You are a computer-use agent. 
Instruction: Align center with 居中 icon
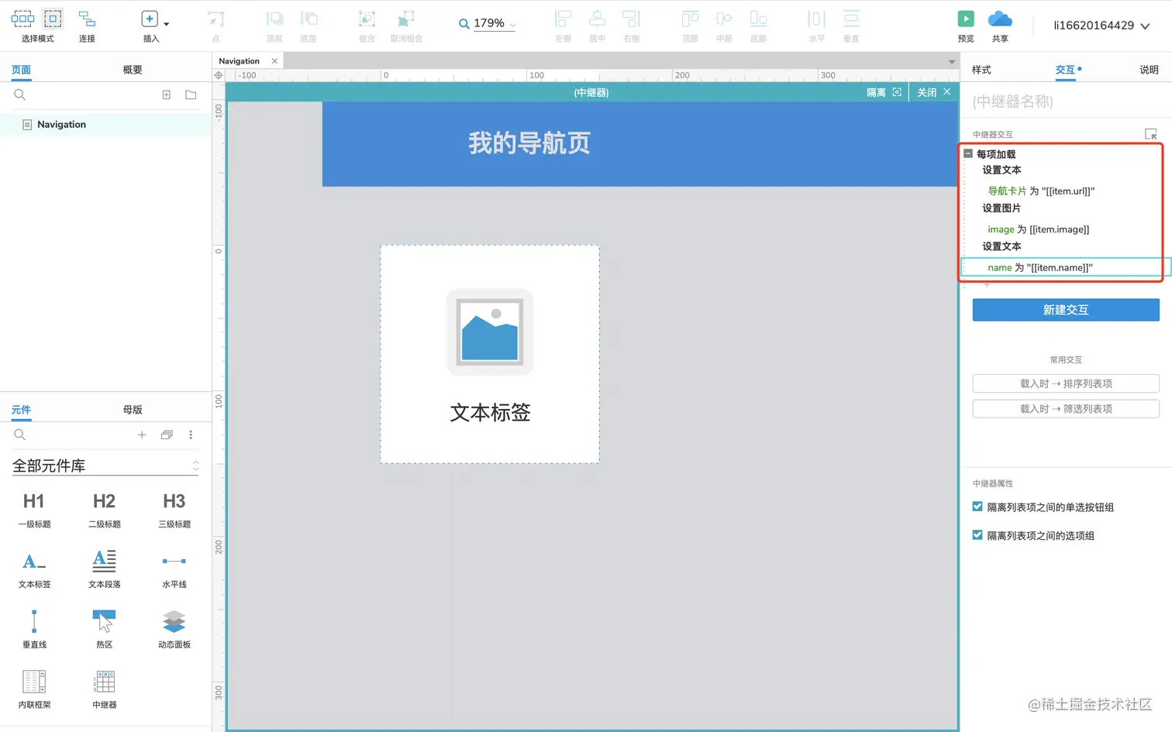pos(597,19)
